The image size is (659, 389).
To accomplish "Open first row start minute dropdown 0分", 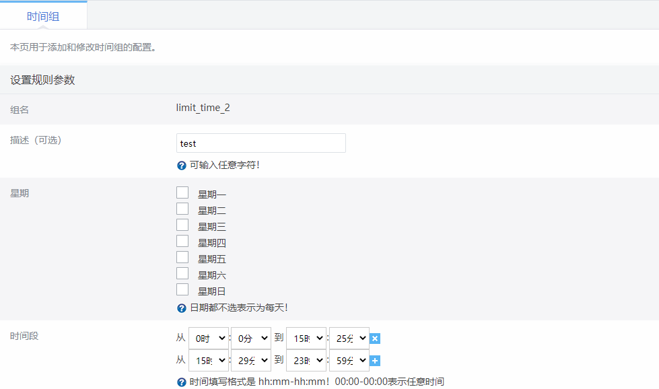I will (x=250, y=339).
